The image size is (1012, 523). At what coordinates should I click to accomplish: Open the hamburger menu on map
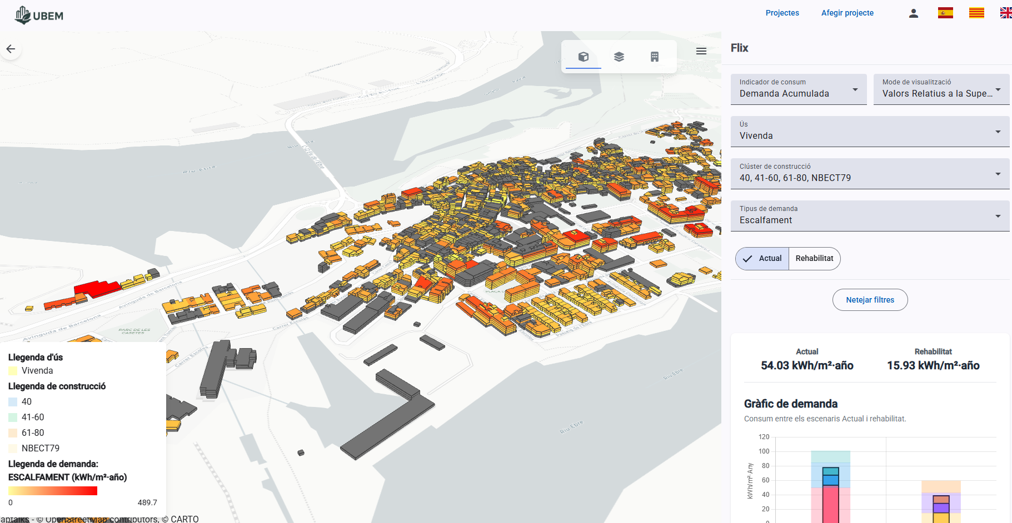(x=701, y=51)
